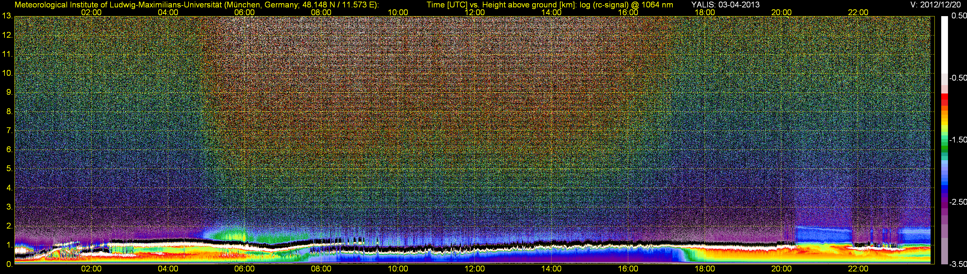This screenshot has width=967, height=274.
Task: Click the height axis label '13.'
Action: [x=7, y=16]
